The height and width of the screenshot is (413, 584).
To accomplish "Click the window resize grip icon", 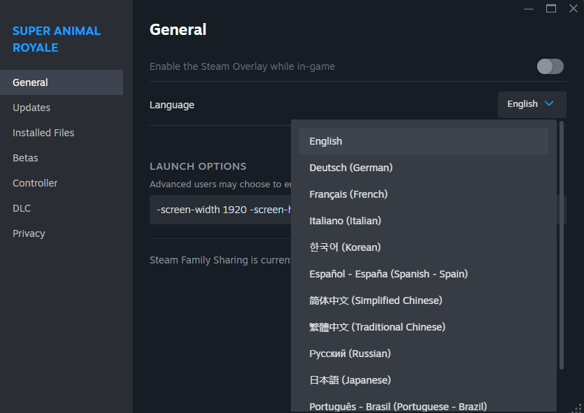I will [x=578, y=408].
